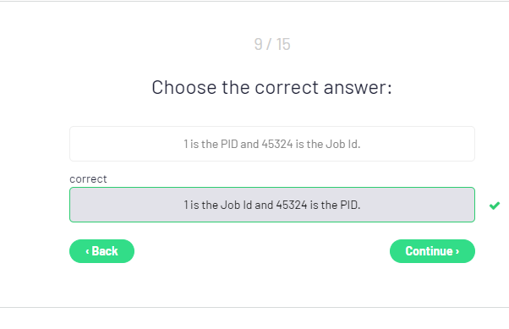The width and height of the screenshot is (509, 329).
Task: Click the Back button
Action: [x=101, y=251]
